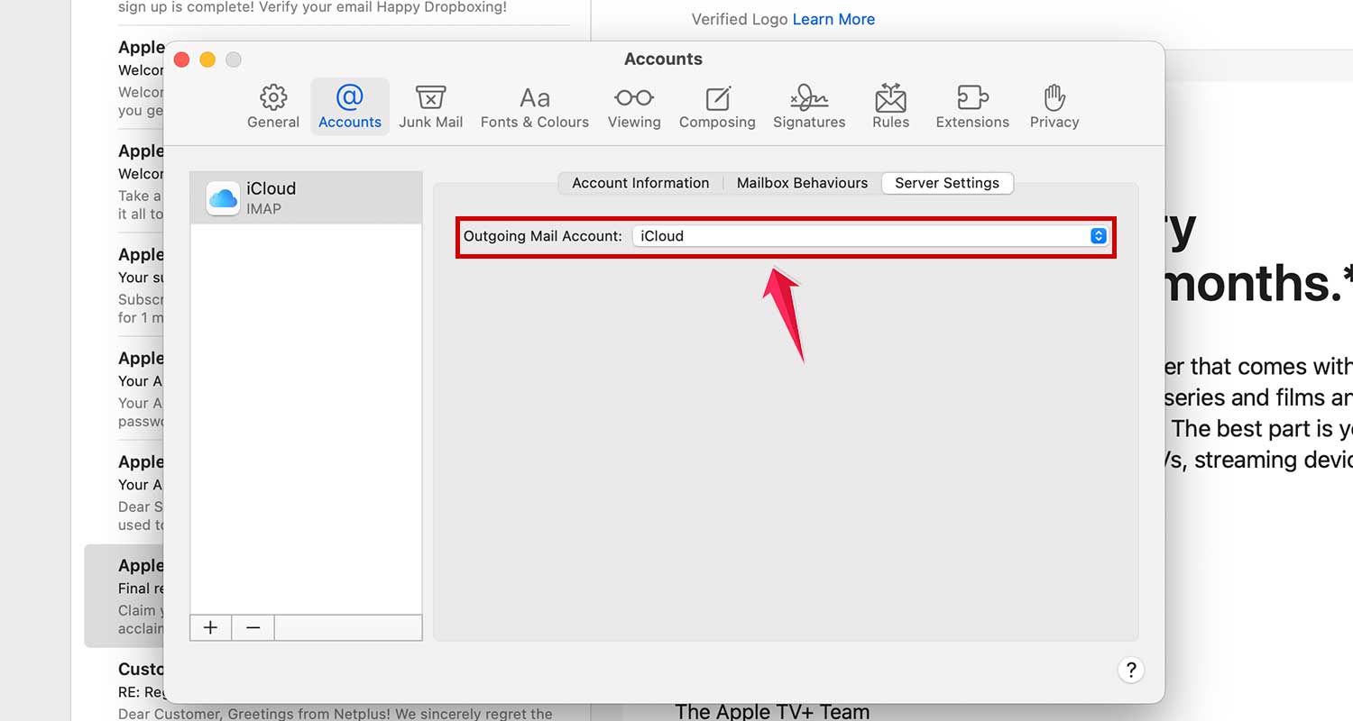This screenshot has height=721, width=1353.
Task: Select the Accounts toolbar icon
Action: pyautogui.click(x=350, y=105)
